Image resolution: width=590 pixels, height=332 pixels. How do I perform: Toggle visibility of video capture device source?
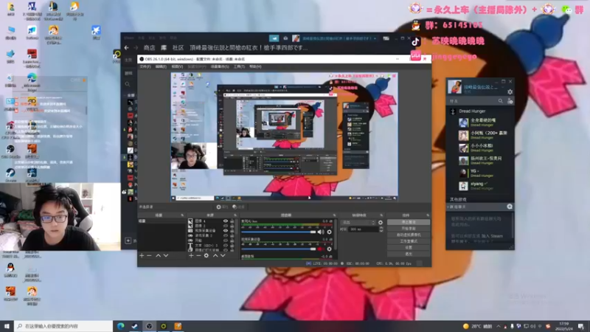tap(226, 231)
